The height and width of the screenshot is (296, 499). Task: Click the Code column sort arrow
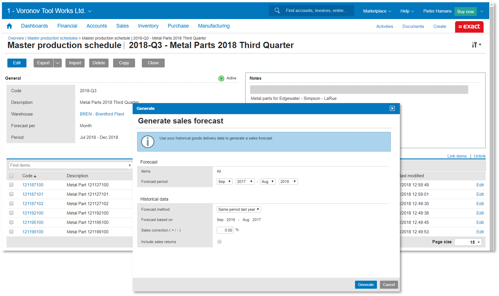(x=35, y=176)
